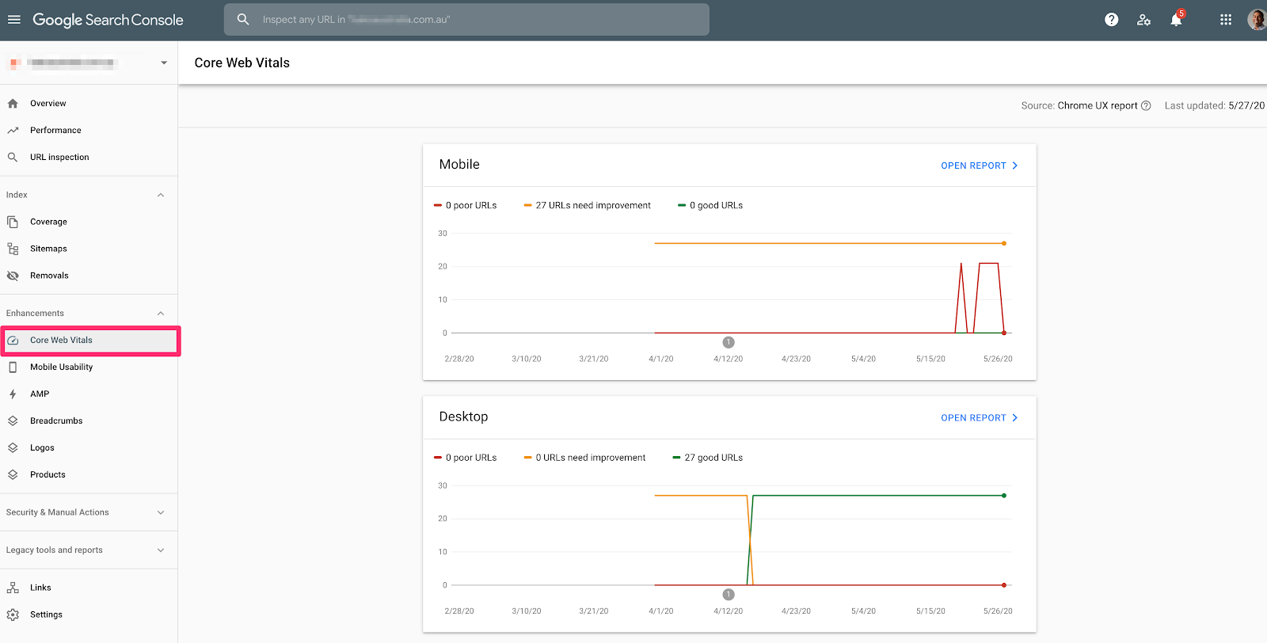Click the Links network icon
The height and width of the screenshot is (643, 1267).
point(13,588)
